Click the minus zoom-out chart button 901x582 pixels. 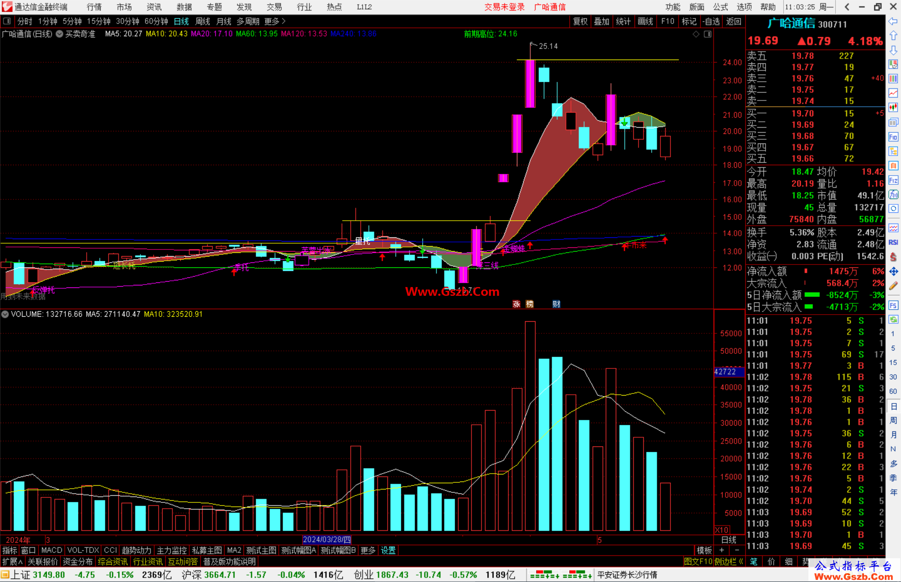tap(737, 551)
